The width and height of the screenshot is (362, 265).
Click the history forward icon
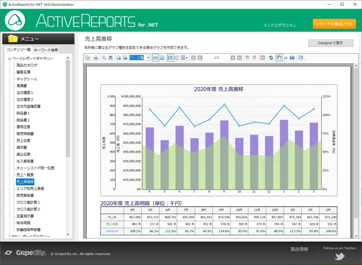point(254,58)
